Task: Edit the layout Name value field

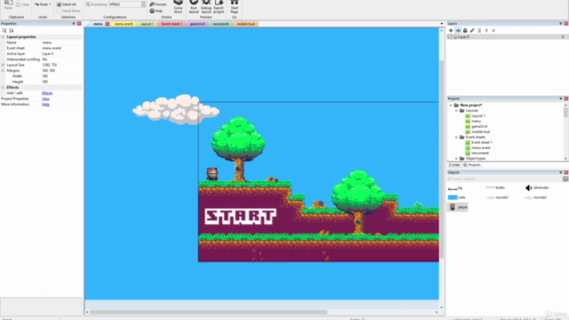Action: click(61, 43)
